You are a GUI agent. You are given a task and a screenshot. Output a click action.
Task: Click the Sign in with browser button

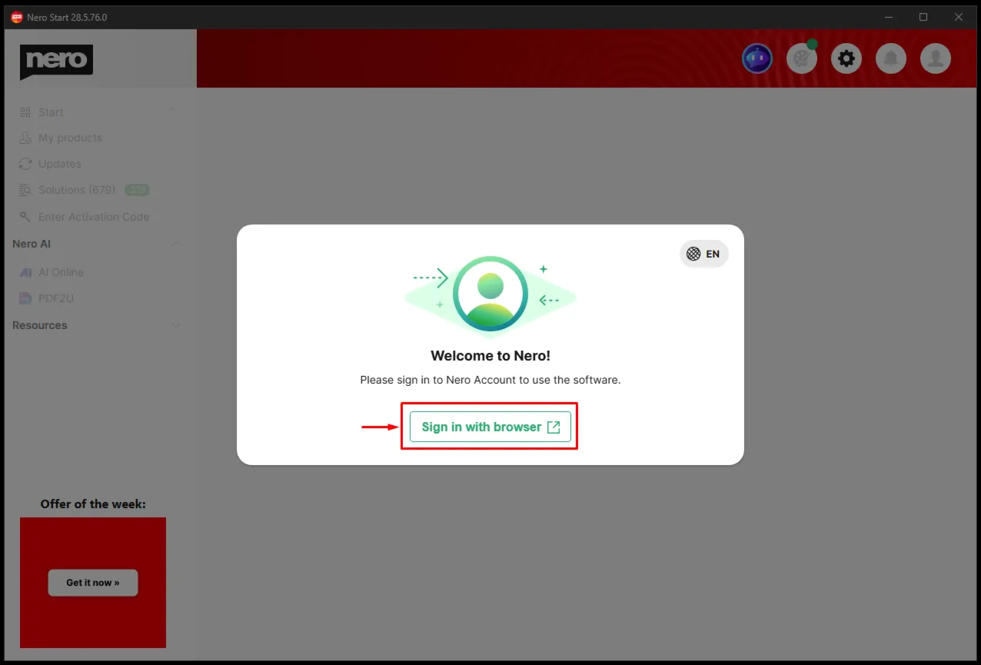pos(490,427)
